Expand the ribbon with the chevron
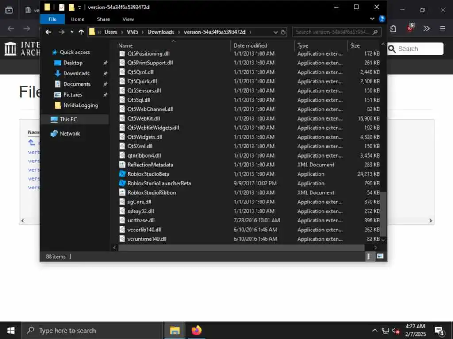 [x=372, y=19]
